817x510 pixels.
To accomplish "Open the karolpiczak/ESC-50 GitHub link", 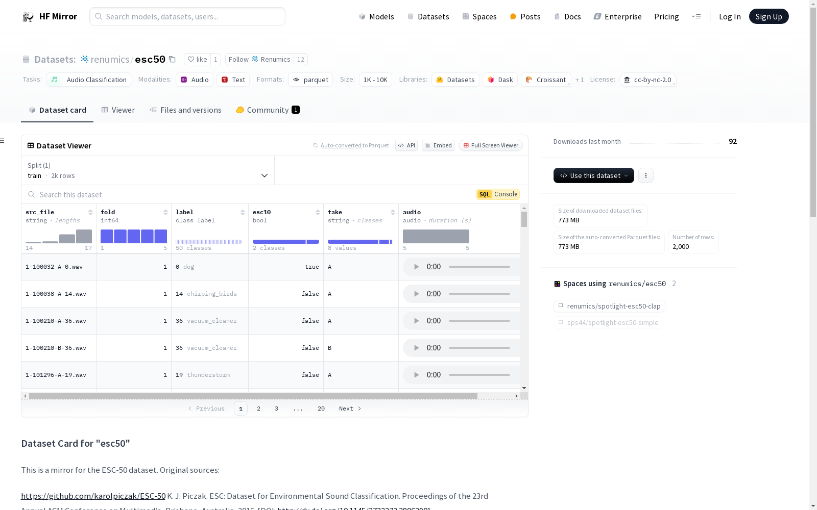I will pyautogui.click(x=93, y=496).
